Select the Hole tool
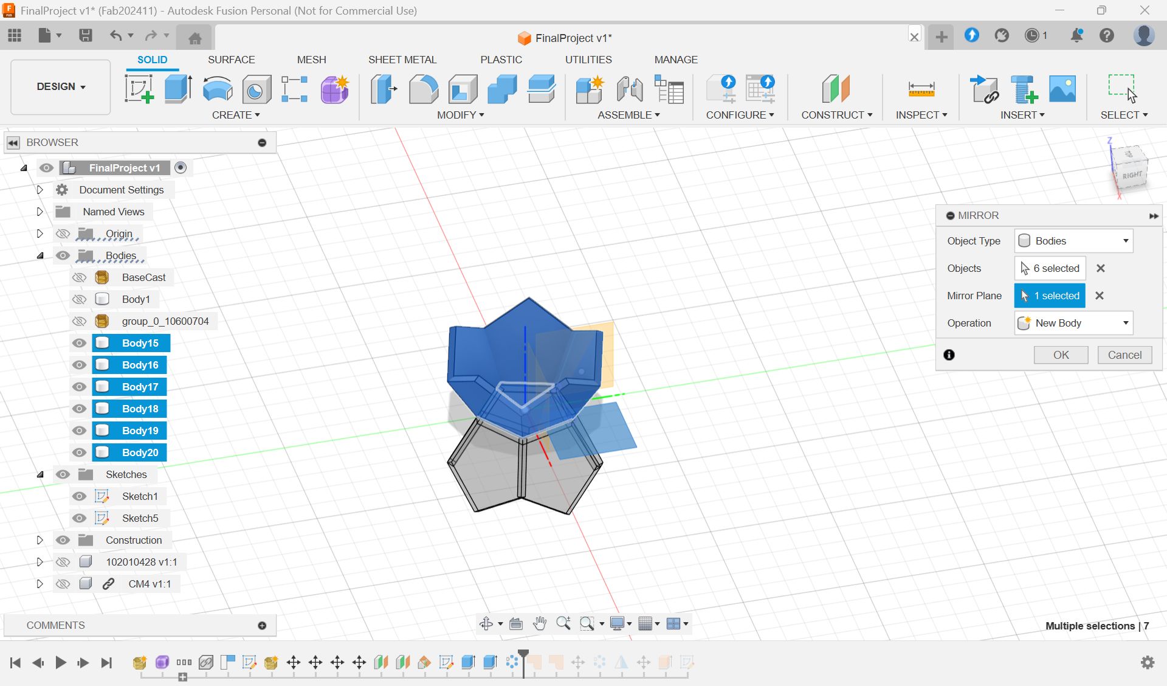Screen dimensions: 1167x686 (x=256, y=89)
